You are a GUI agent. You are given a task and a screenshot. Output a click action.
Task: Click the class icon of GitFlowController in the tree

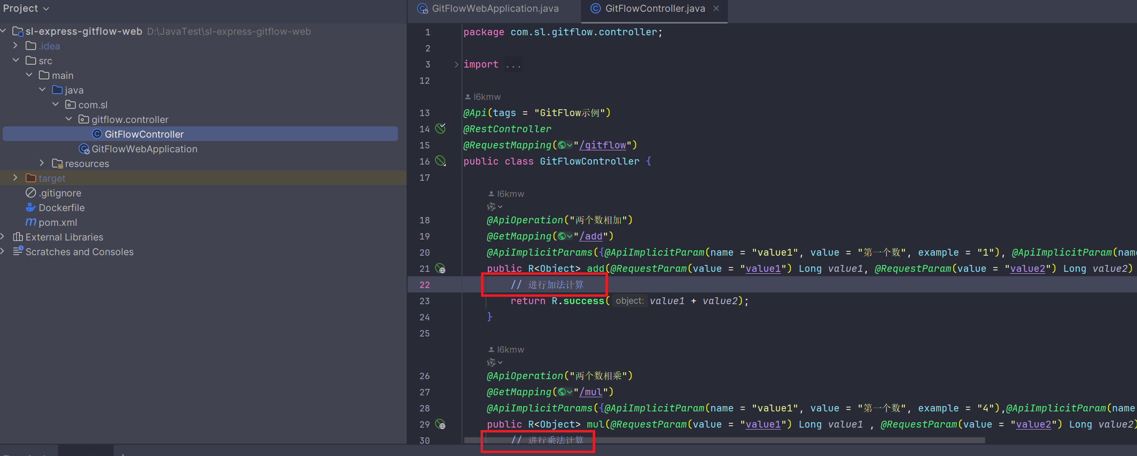[97, 134]
